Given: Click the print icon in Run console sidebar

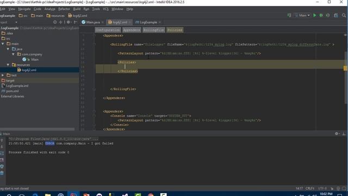Looking at the screenshot, I should click(2, 167).
